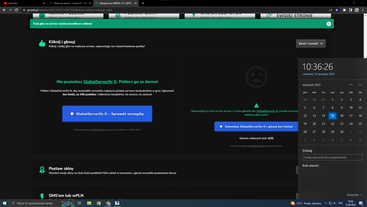Image resolution: width=367 pixels, height=207 pixels.
Task: Open weather widget showing 15°C
Action: pyautogui.click(x=306, y=203)
